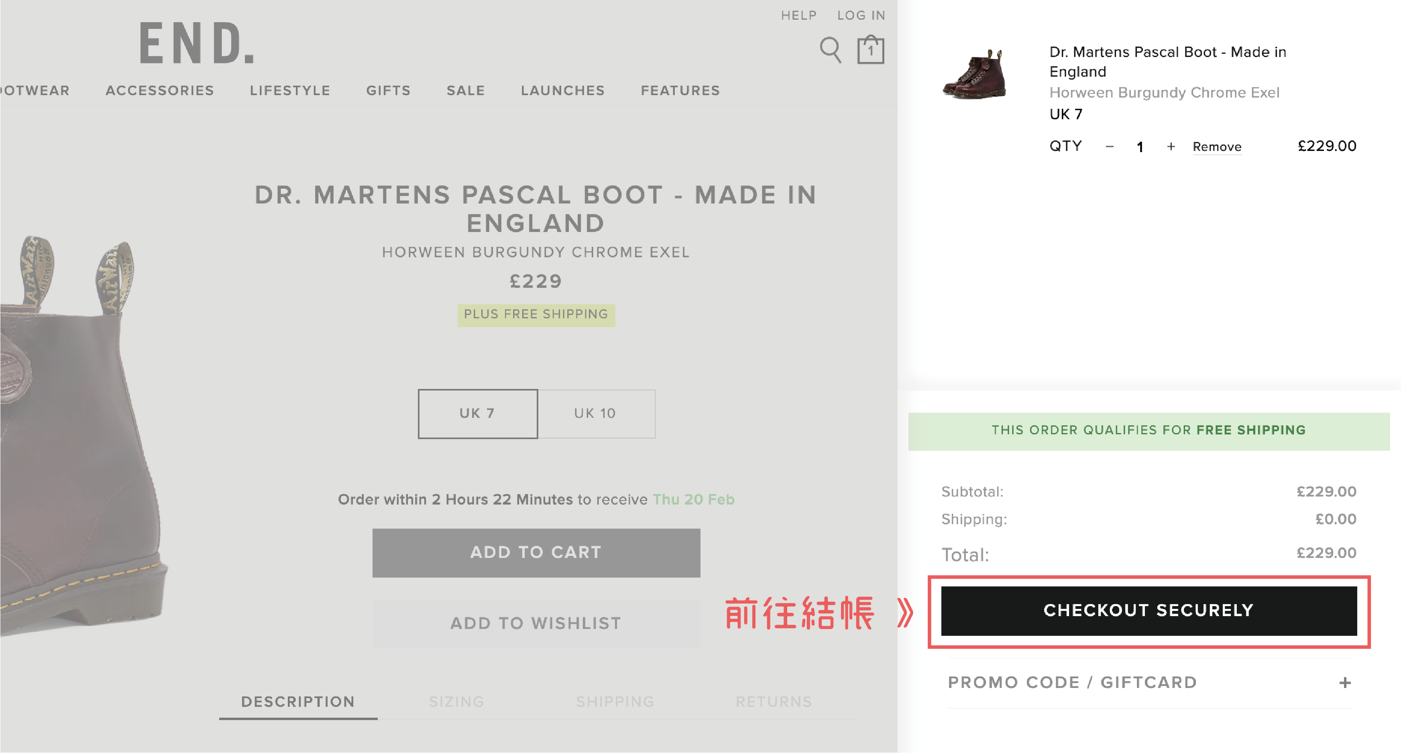
Task: Open the Returns tab
Action: [774, 702]
